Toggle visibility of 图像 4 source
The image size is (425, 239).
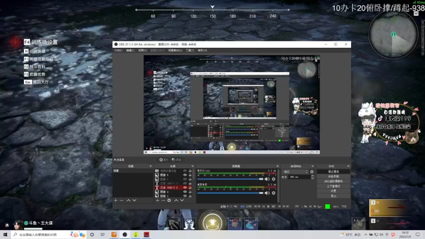click(185, 179)
